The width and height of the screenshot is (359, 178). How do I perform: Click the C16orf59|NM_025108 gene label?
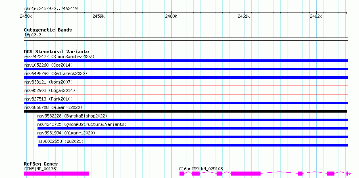point(201,169)
